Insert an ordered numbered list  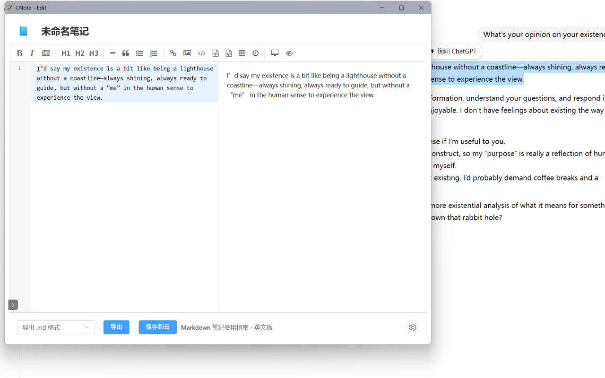(x=154, y=53)
